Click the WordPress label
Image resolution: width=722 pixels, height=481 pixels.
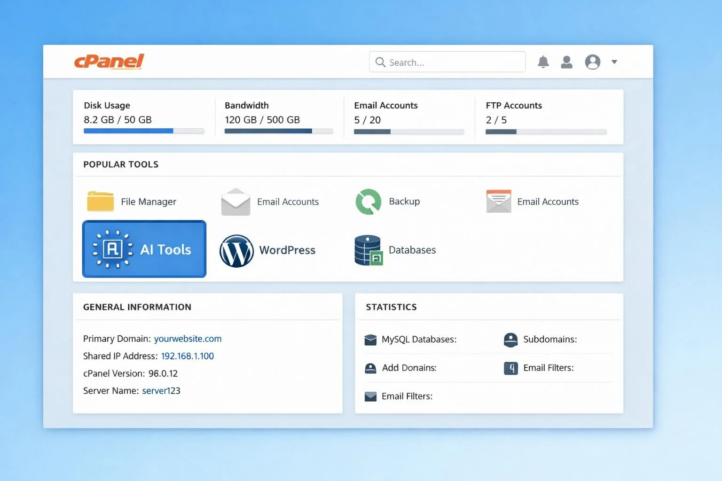(287, 250)
